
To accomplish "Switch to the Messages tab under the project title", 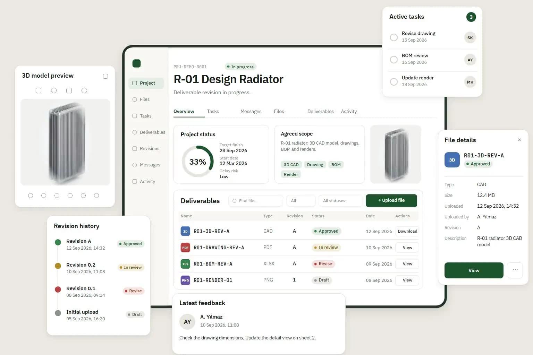I will pyautogui.click(x=251, y=111).
